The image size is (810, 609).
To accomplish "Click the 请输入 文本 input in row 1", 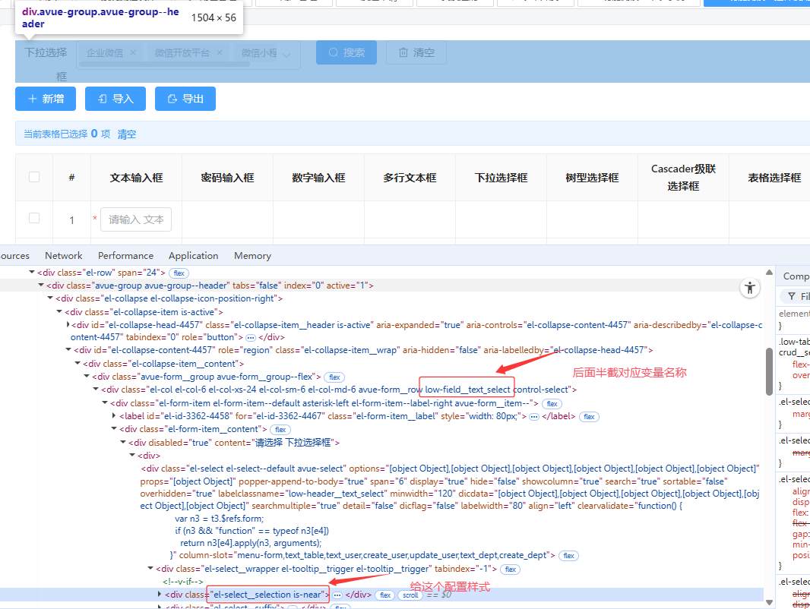I will click(136, 219).
